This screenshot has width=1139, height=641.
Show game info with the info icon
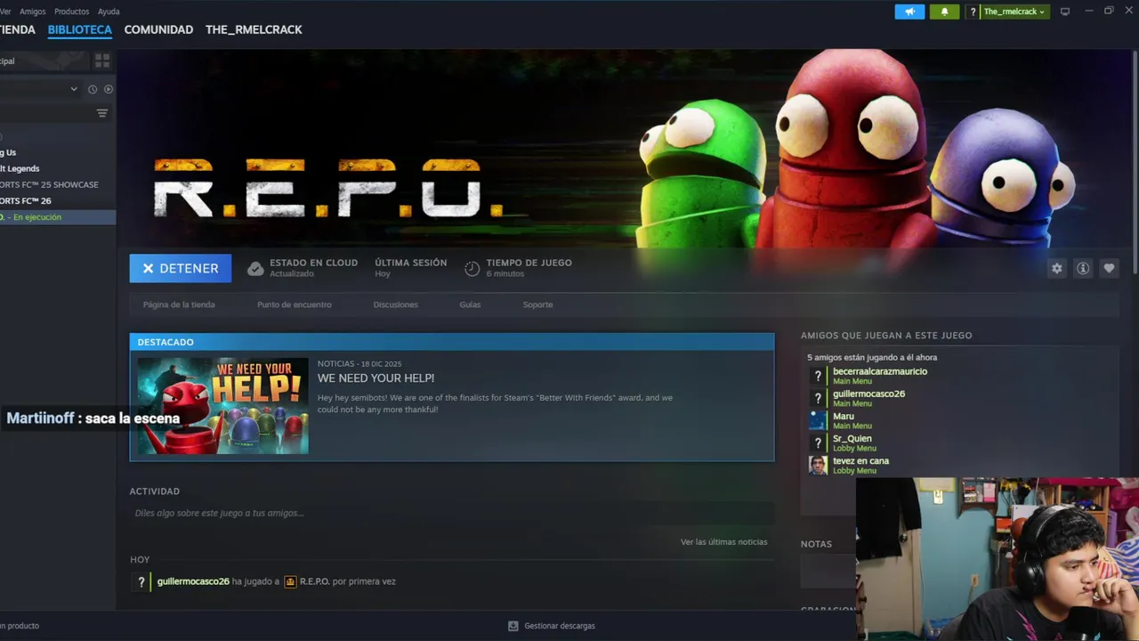(1083, 268)
